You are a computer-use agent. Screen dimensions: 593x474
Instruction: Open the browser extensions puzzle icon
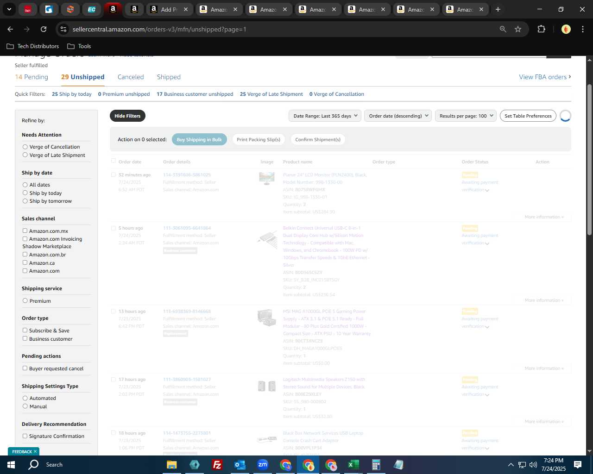pos(541,29)
